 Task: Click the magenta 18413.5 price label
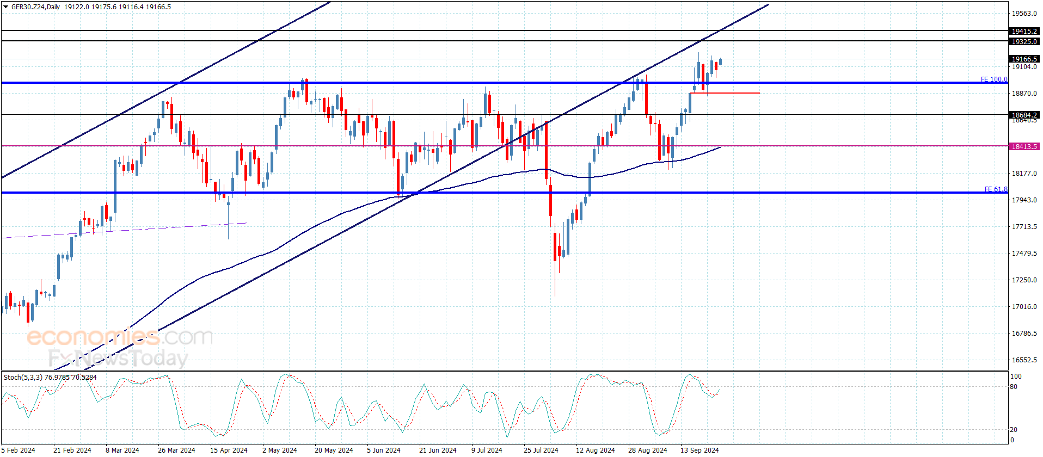(1024, 147)
